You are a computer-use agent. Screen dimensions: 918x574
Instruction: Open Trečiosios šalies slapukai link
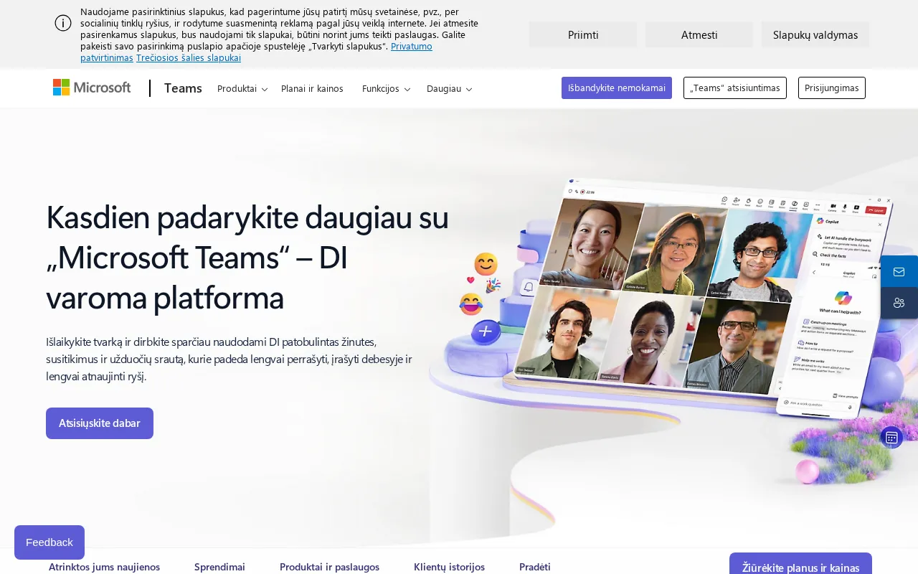189,57
